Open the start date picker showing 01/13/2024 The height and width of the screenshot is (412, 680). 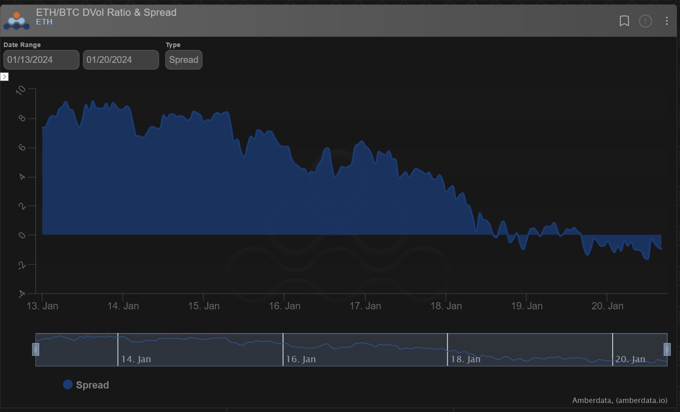(x=41, y=59)
